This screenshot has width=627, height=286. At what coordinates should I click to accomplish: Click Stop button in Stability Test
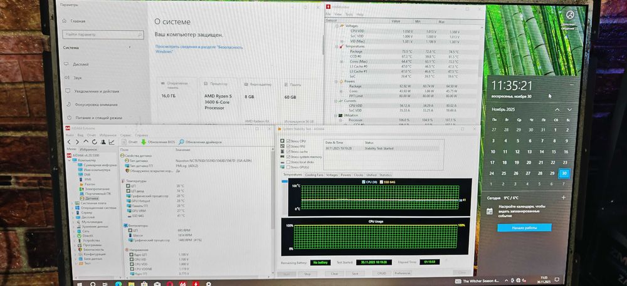(307, 274)
